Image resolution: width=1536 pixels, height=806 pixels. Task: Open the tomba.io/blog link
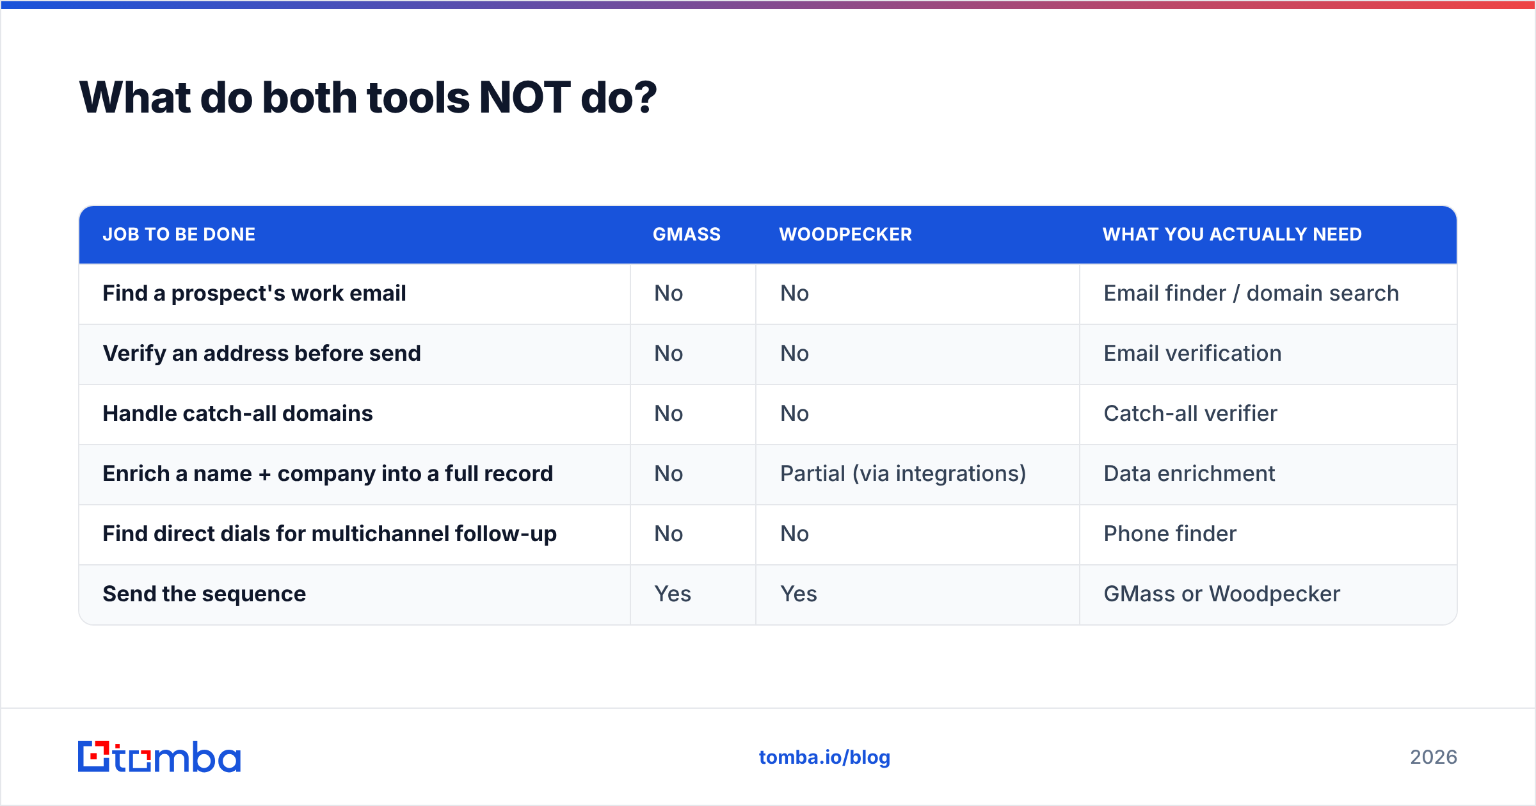click(x=824, y=757)
